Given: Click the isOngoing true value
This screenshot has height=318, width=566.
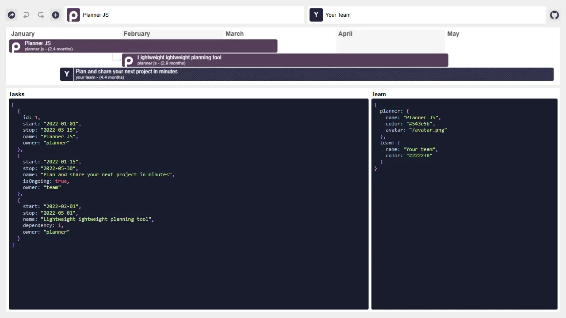Looking at the screenshot, I should 61,181.
